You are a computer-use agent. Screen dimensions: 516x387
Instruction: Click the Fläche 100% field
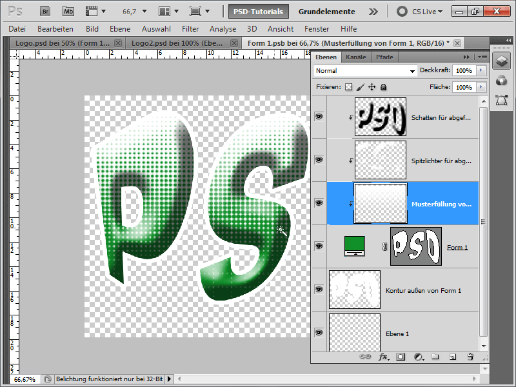coord(464,87)
